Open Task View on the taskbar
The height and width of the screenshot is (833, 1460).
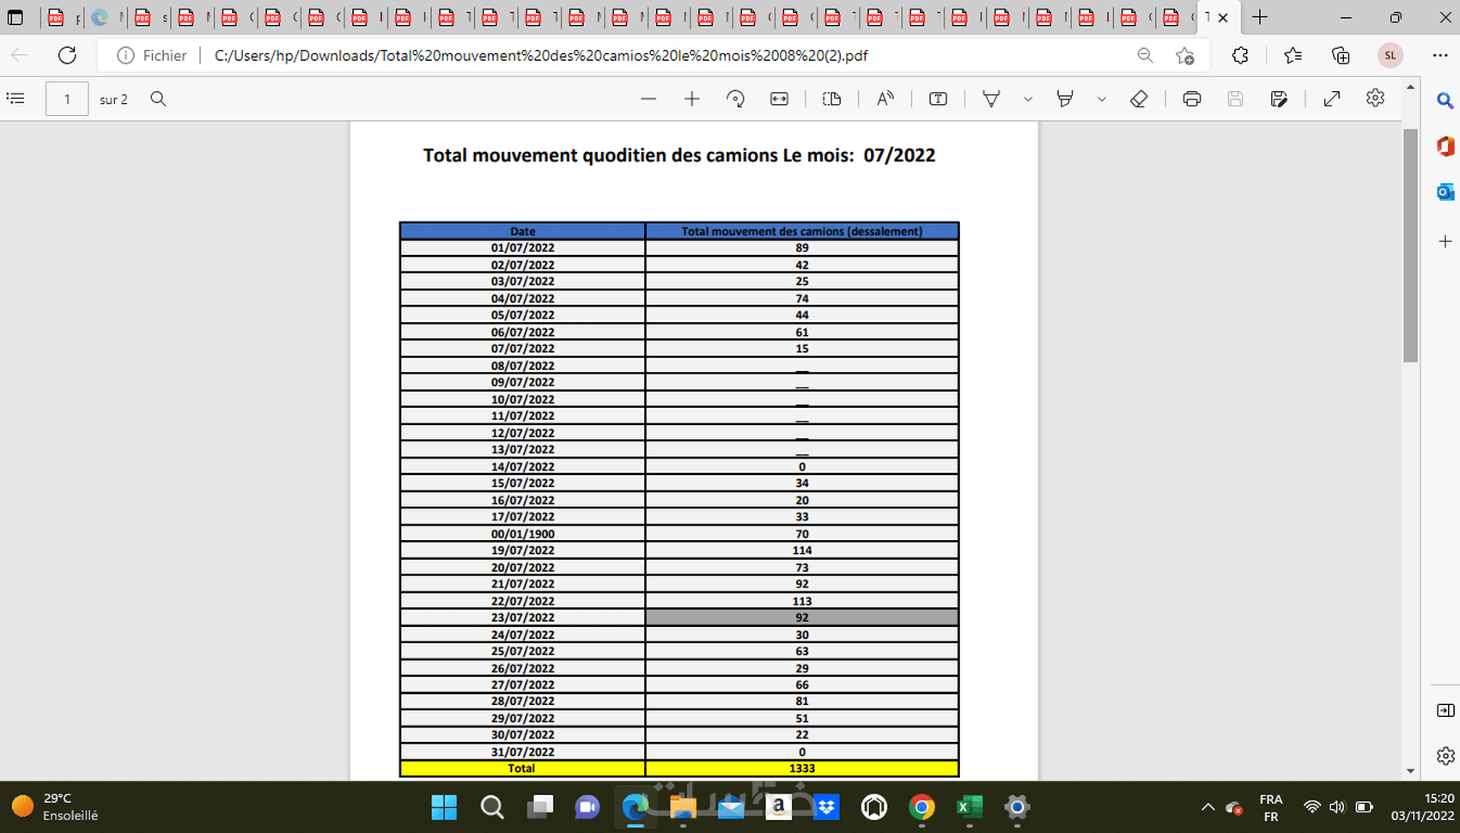540,807
